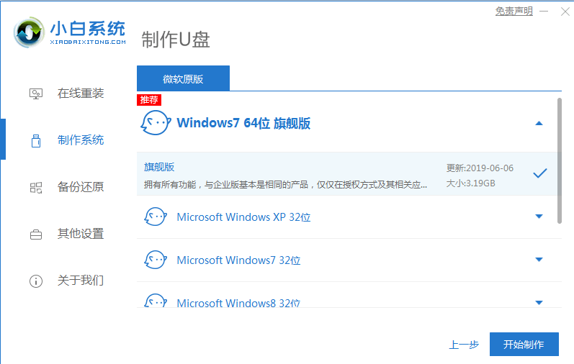This screenshot has height=364, width=574.
Task: Click the 上一步 link
Action: 464,345
